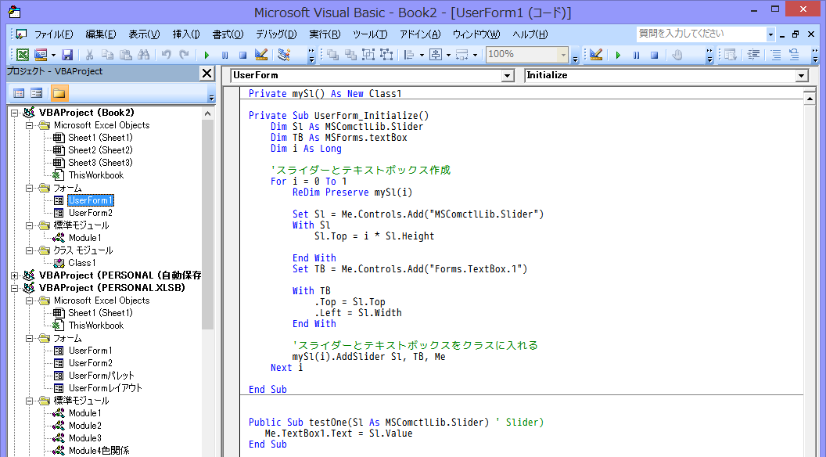Image resolution: width=826 pixels, height=457 pixels.
Task: Select Class1 in the project tree
Action: 82,263
